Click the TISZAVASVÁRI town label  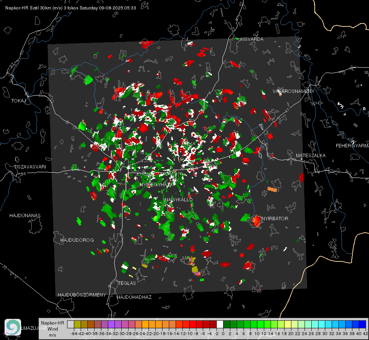tap(30, 167)
